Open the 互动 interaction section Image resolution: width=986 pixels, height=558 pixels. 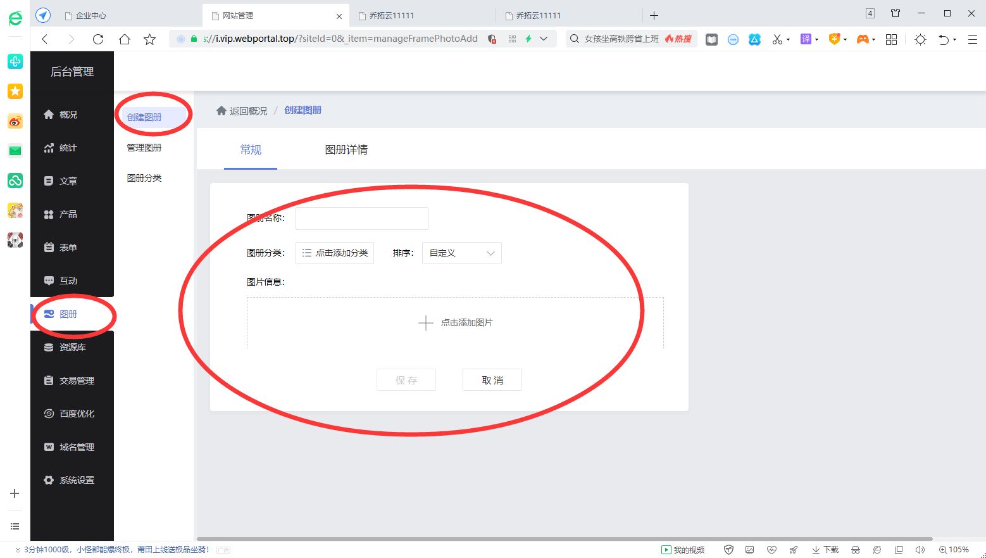(x=68, y=280)
